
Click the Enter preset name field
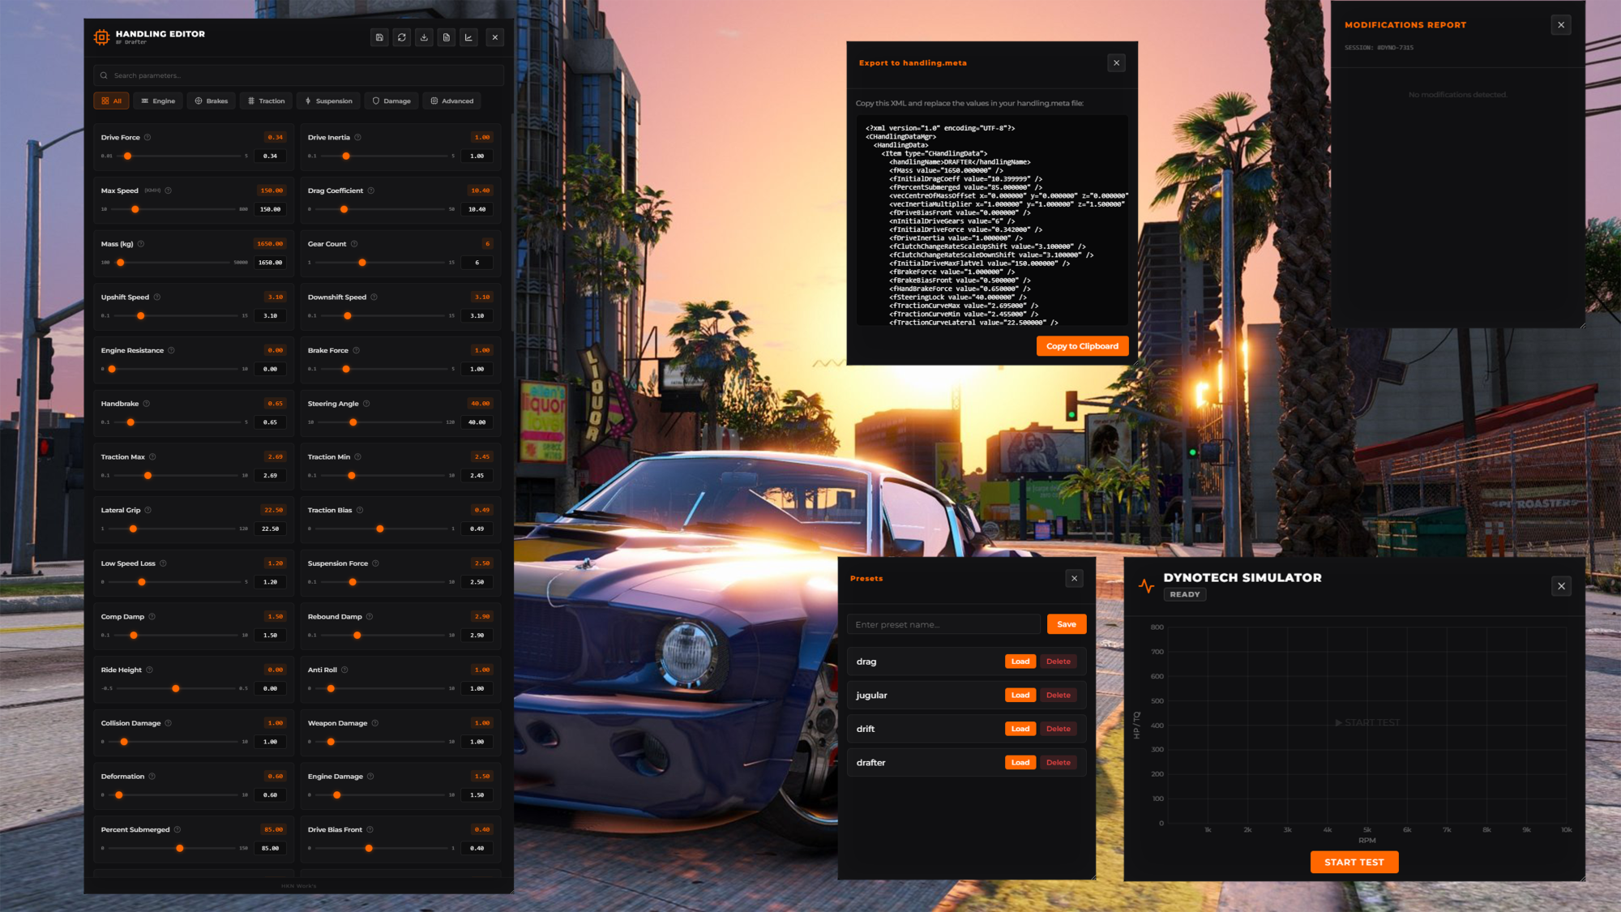[x=944, y=625]
